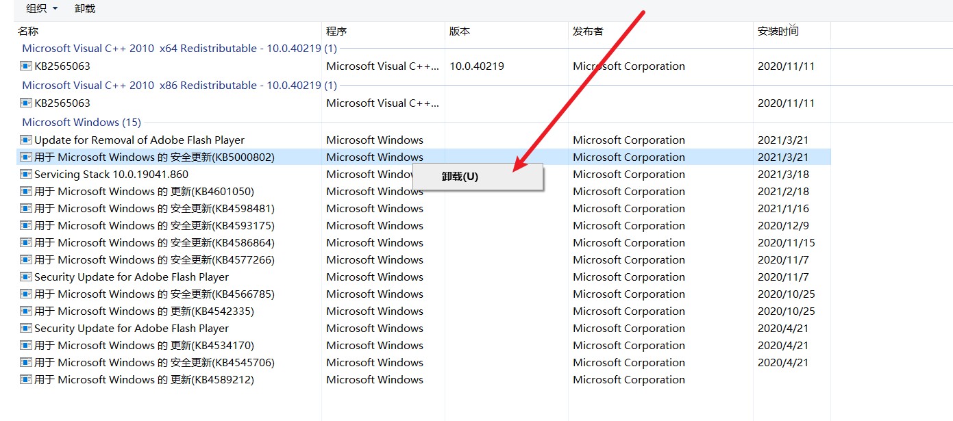Select the icon beside update KB4589212

tap(26, 380)
